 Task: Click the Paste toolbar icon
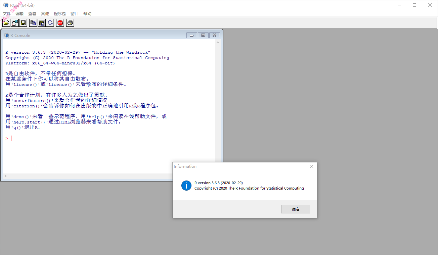(42, 23)
